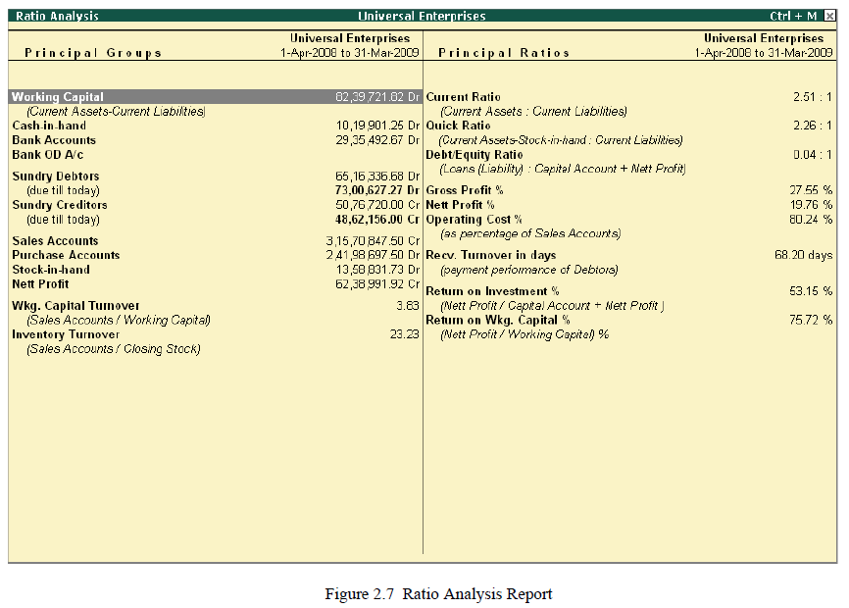This screenshot has height=608, width=849.
Task: Click Inventory Turnover label
Action: coord(66,334)
